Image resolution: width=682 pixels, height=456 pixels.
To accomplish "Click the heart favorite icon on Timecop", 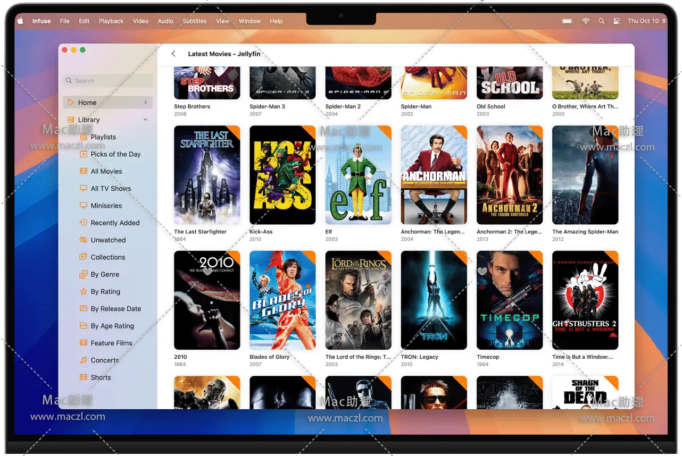I will 482,272.
